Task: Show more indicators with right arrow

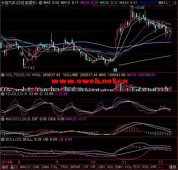Action: [x=160, y=167]
